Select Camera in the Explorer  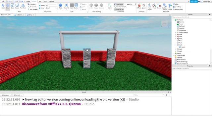pos(181,22)
